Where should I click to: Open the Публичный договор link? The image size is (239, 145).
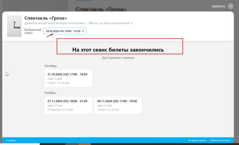pyautogui.click(x=220, y=140)
